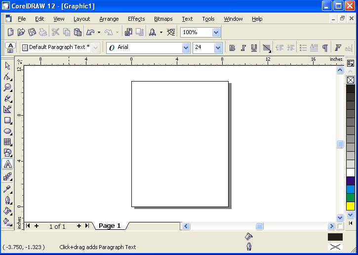Expand the color palette flyout
Viewport: 358px width, 255px height.
pyautogui.click(x=351, y=223)
